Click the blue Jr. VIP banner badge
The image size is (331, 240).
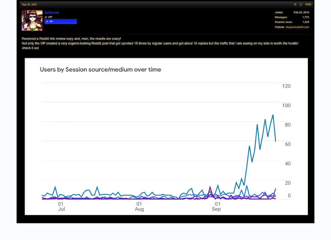(x=61, y=21)
